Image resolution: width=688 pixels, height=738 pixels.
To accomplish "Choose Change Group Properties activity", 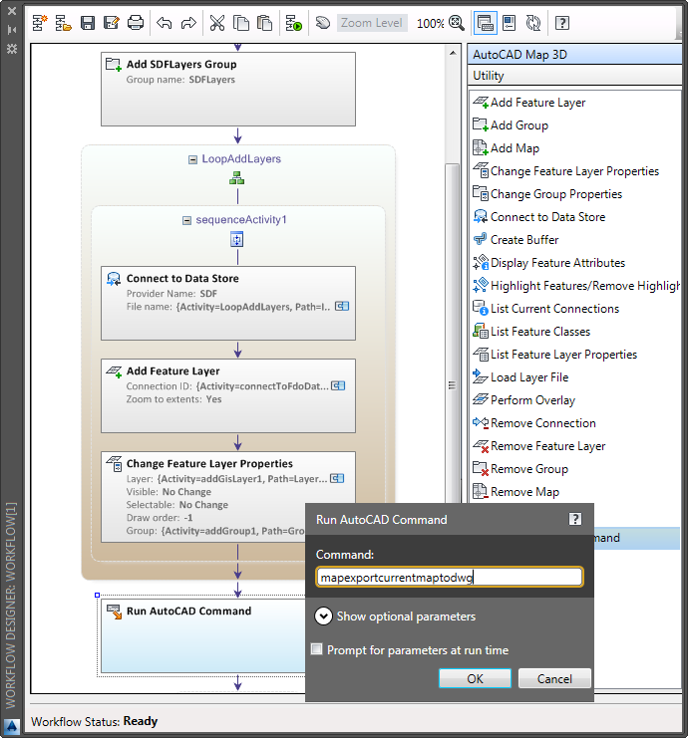I will (x=547, y=194).
